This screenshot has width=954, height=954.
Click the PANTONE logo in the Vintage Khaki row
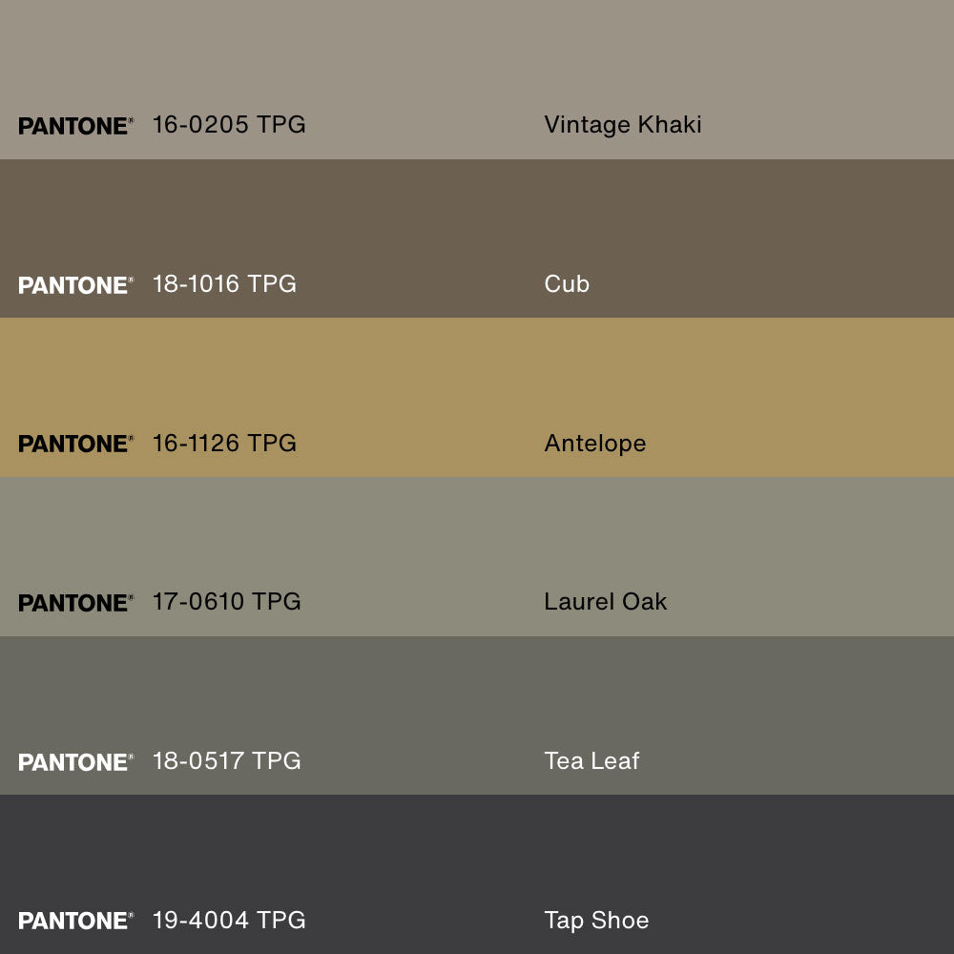(75, 126)
